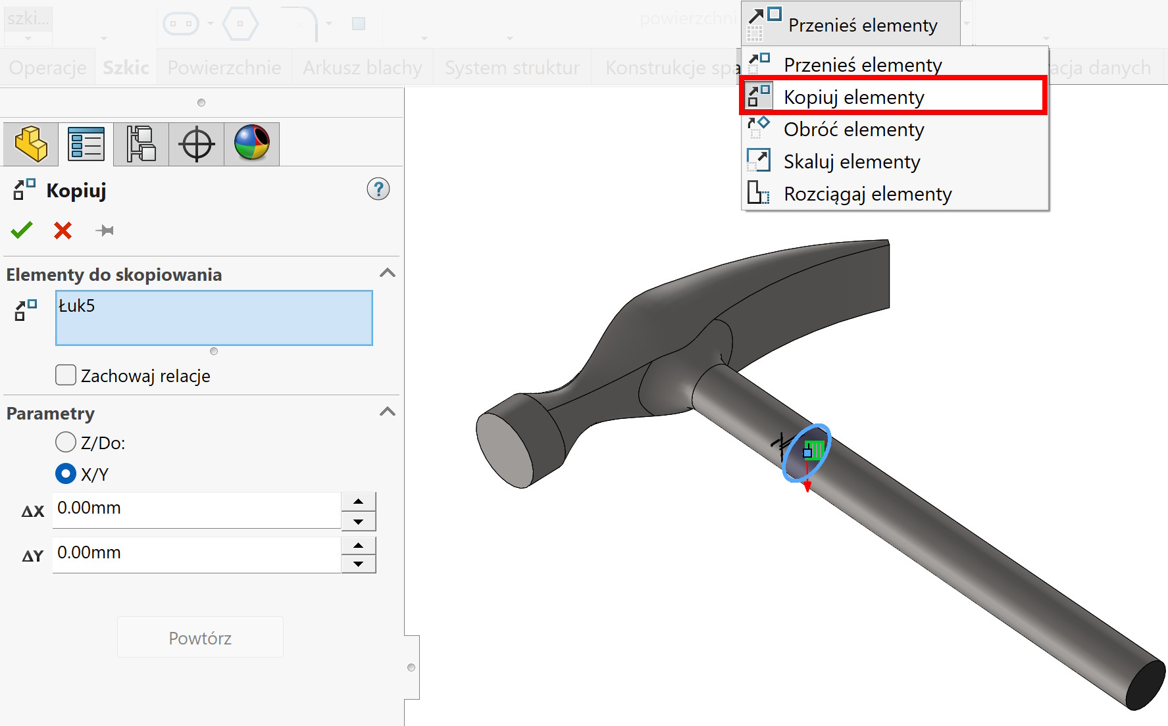Select the Z/Do radio option
The height and width of the screenshot is (726, 1168).
[x=66, y=443]
